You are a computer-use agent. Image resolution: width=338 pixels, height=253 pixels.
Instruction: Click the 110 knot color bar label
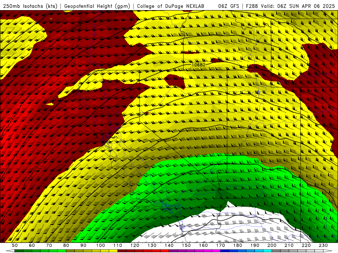click(117, 245)
